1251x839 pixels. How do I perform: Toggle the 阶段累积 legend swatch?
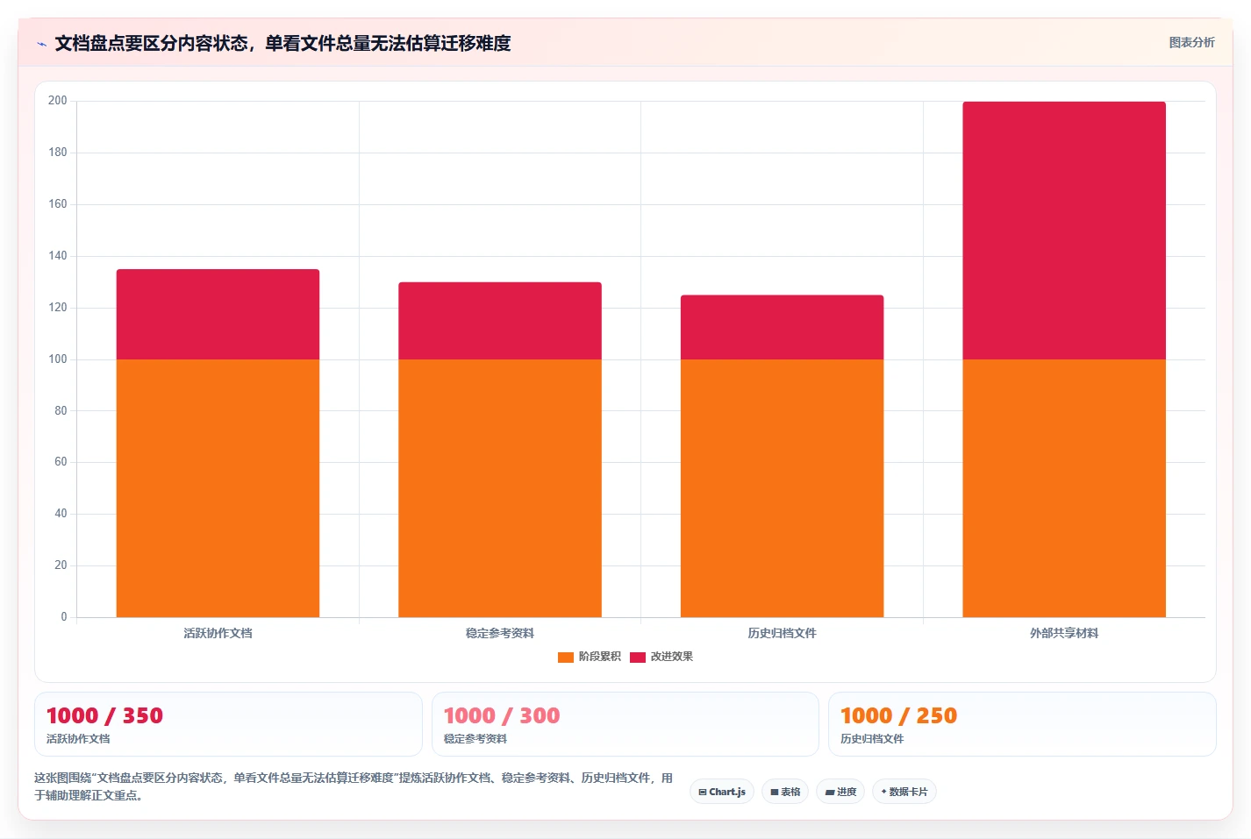click(566, 657)
